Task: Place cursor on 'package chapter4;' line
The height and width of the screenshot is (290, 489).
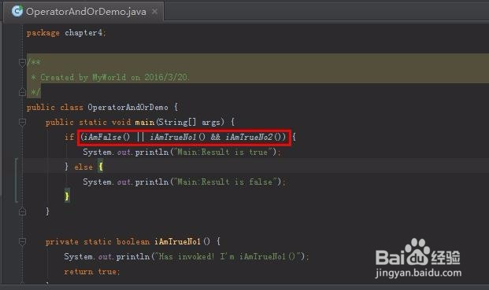Action: point(66,33)
